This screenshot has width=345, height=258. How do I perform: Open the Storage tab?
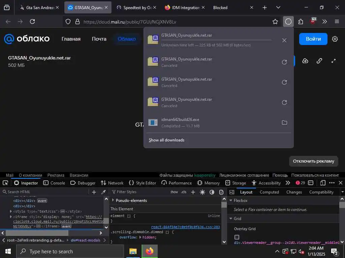click(x=236, y=183)
